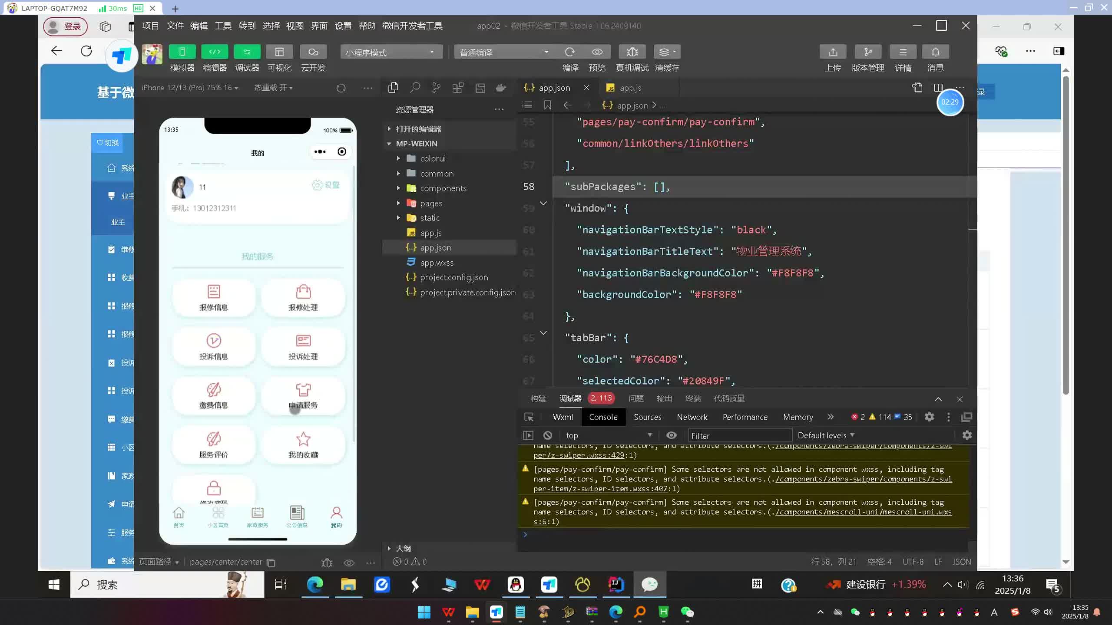Open DevTools settings gear icon
This screenshot has height=625, width=1112.
tap(929, 417)
